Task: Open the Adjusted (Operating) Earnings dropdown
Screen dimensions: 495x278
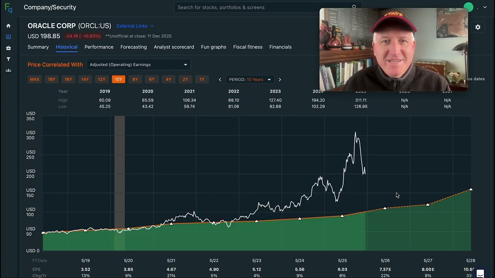Action: point(138,64)
